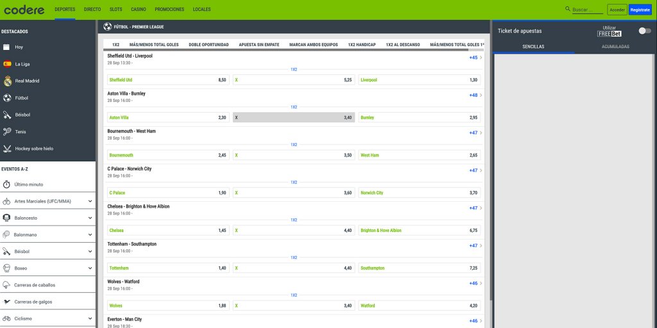657x328 pixels.
Task: Click the Balonmano icon
Action: 6,234
